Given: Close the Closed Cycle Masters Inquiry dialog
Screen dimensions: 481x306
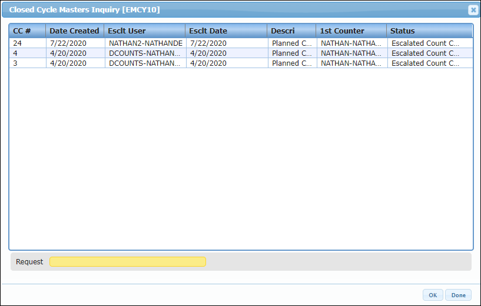Looking at the screenshot, I should click(472, 10).
